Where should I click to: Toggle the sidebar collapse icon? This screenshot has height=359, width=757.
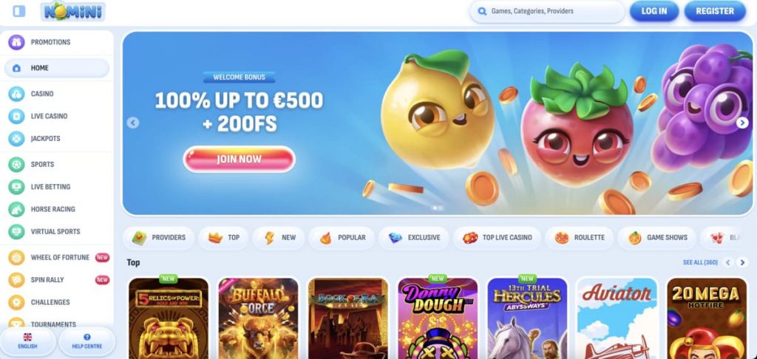click(x=18, y=11)
